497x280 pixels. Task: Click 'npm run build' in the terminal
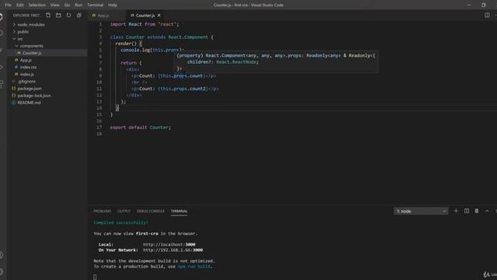194,267
